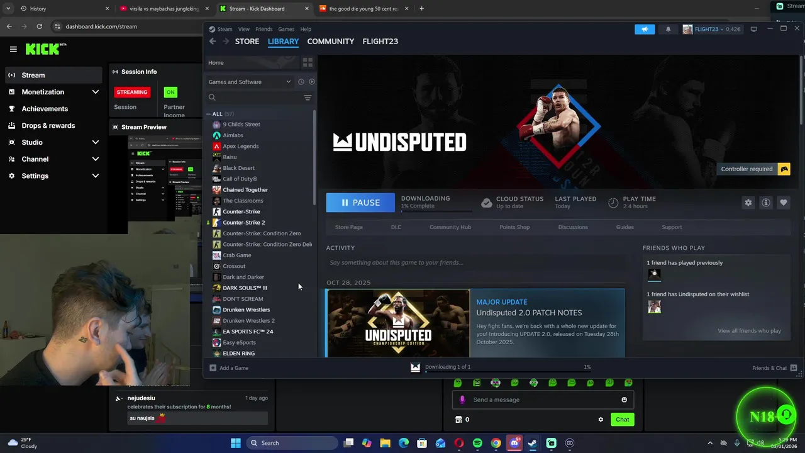Open View menu in Steam
The image size is (805, 453).
pos(243,29)
